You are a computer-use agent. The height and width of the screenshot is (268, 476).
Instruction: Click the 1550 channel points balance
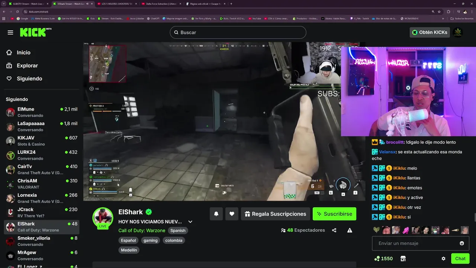(384, 259)
